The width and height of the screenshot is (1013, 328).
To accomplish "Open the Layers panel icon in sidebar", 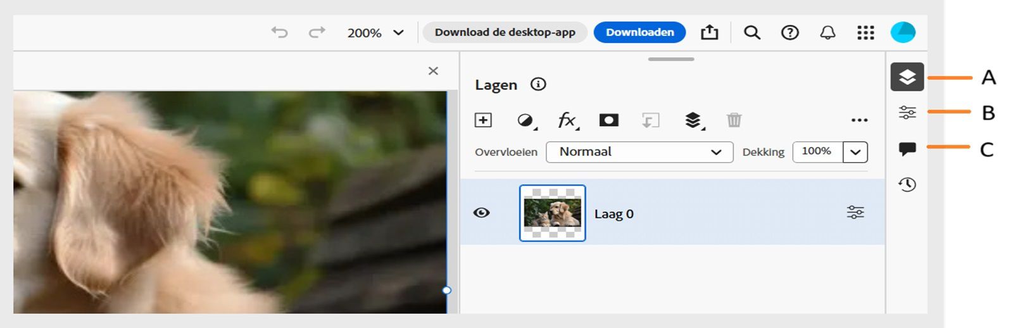I will coord(907,77).
